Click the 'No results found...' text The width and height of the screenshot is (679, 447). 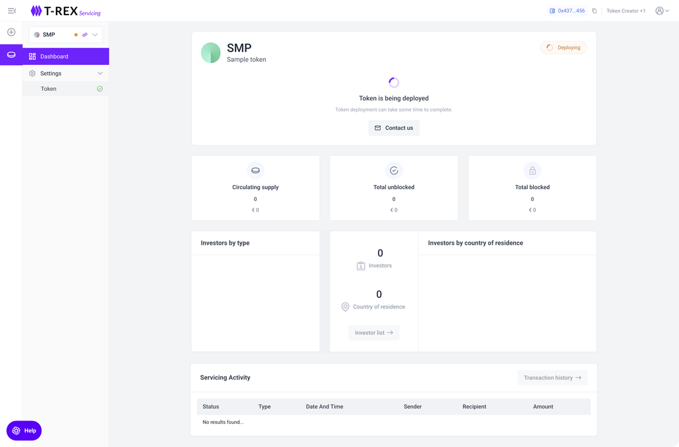(223, 422)
